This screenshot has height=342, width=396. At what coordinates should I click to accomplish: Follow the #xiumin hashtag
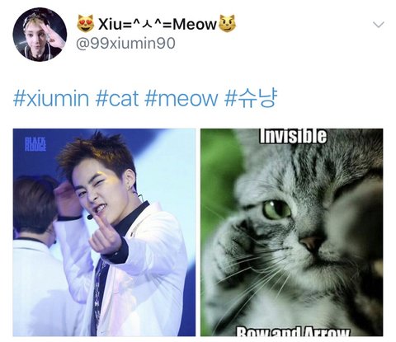(x=51, y=98)
